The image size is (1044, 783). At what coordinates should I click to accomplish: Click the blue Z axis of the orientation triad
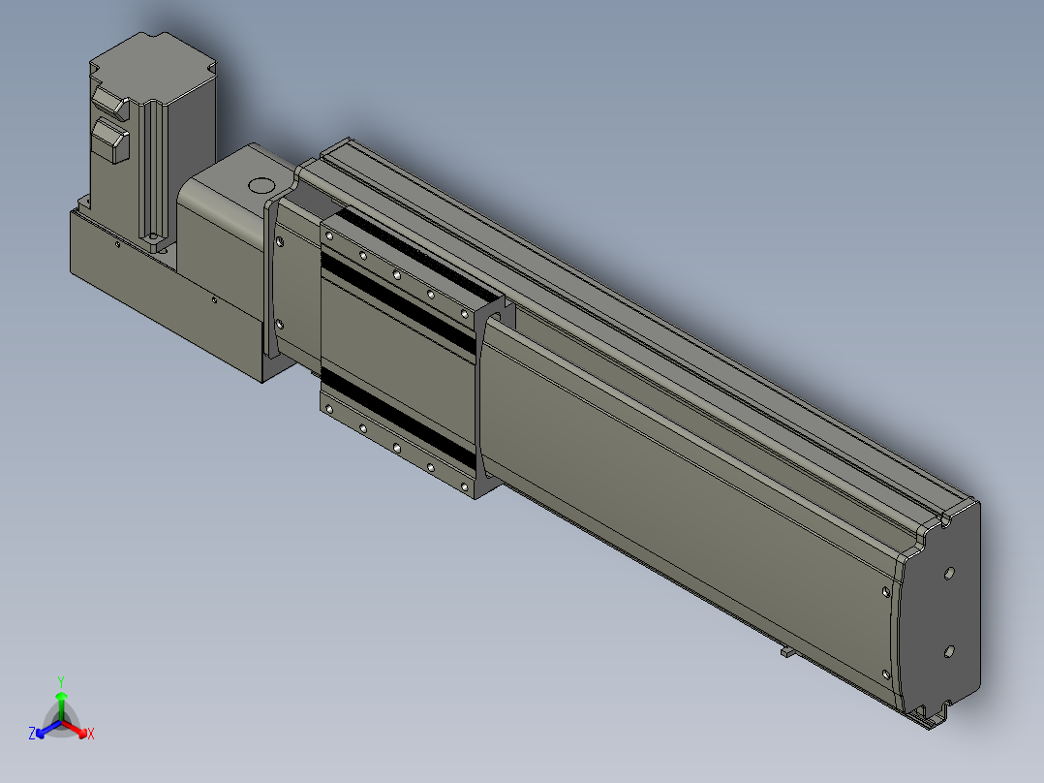44,731
